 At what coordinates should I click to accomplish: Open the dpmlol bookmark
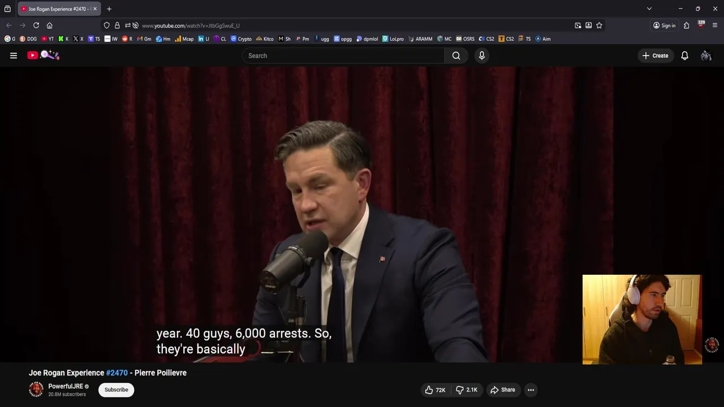pos(368,39)
